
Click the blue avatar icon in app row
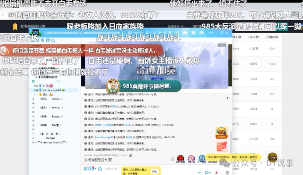(202, 158)
